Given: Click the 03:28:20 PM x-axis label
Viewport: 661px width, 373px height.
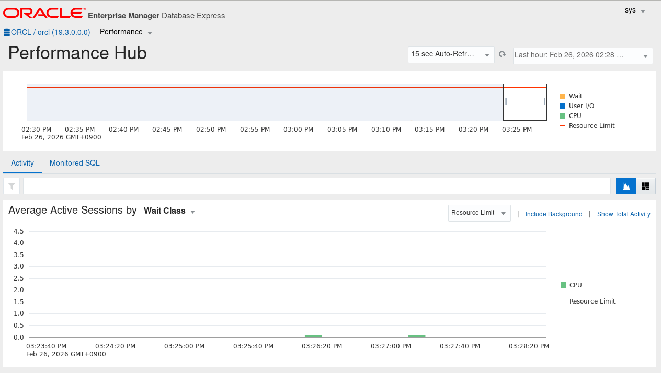Looking at the screenshot, I should (529, 346).
